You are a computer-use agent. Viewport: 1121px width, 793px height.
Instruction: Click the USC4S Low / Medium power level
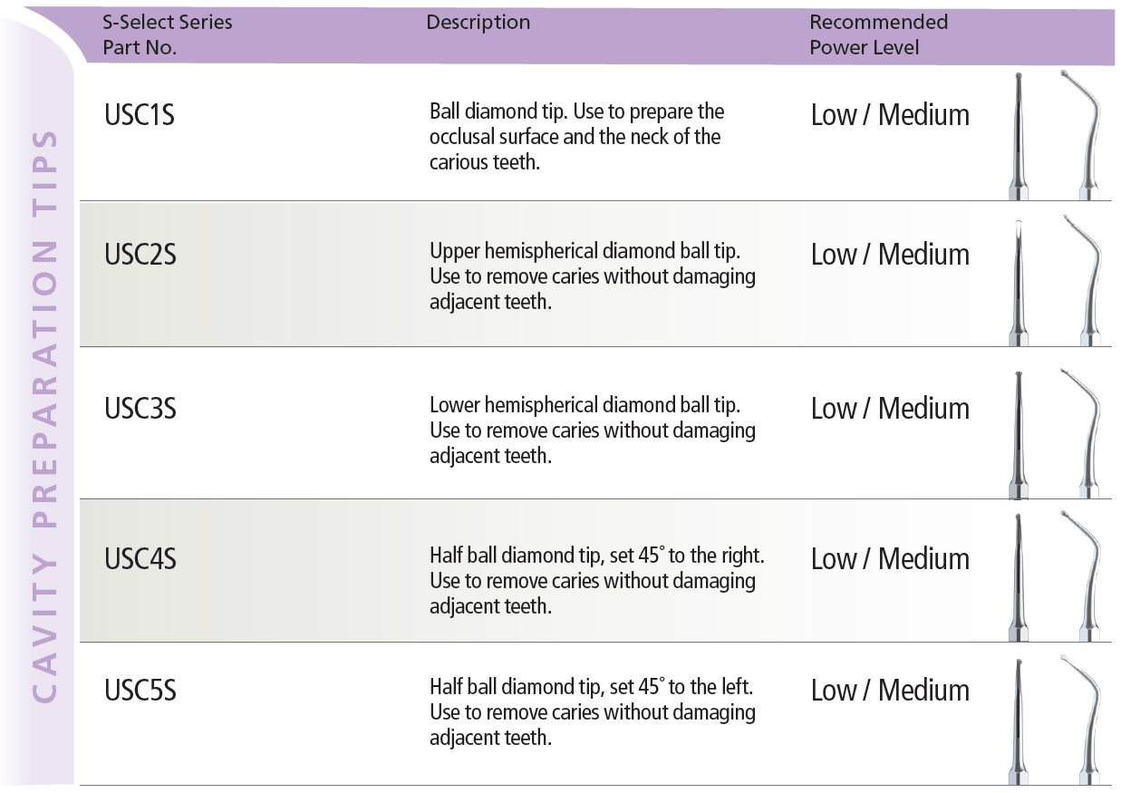coord(890,559)
